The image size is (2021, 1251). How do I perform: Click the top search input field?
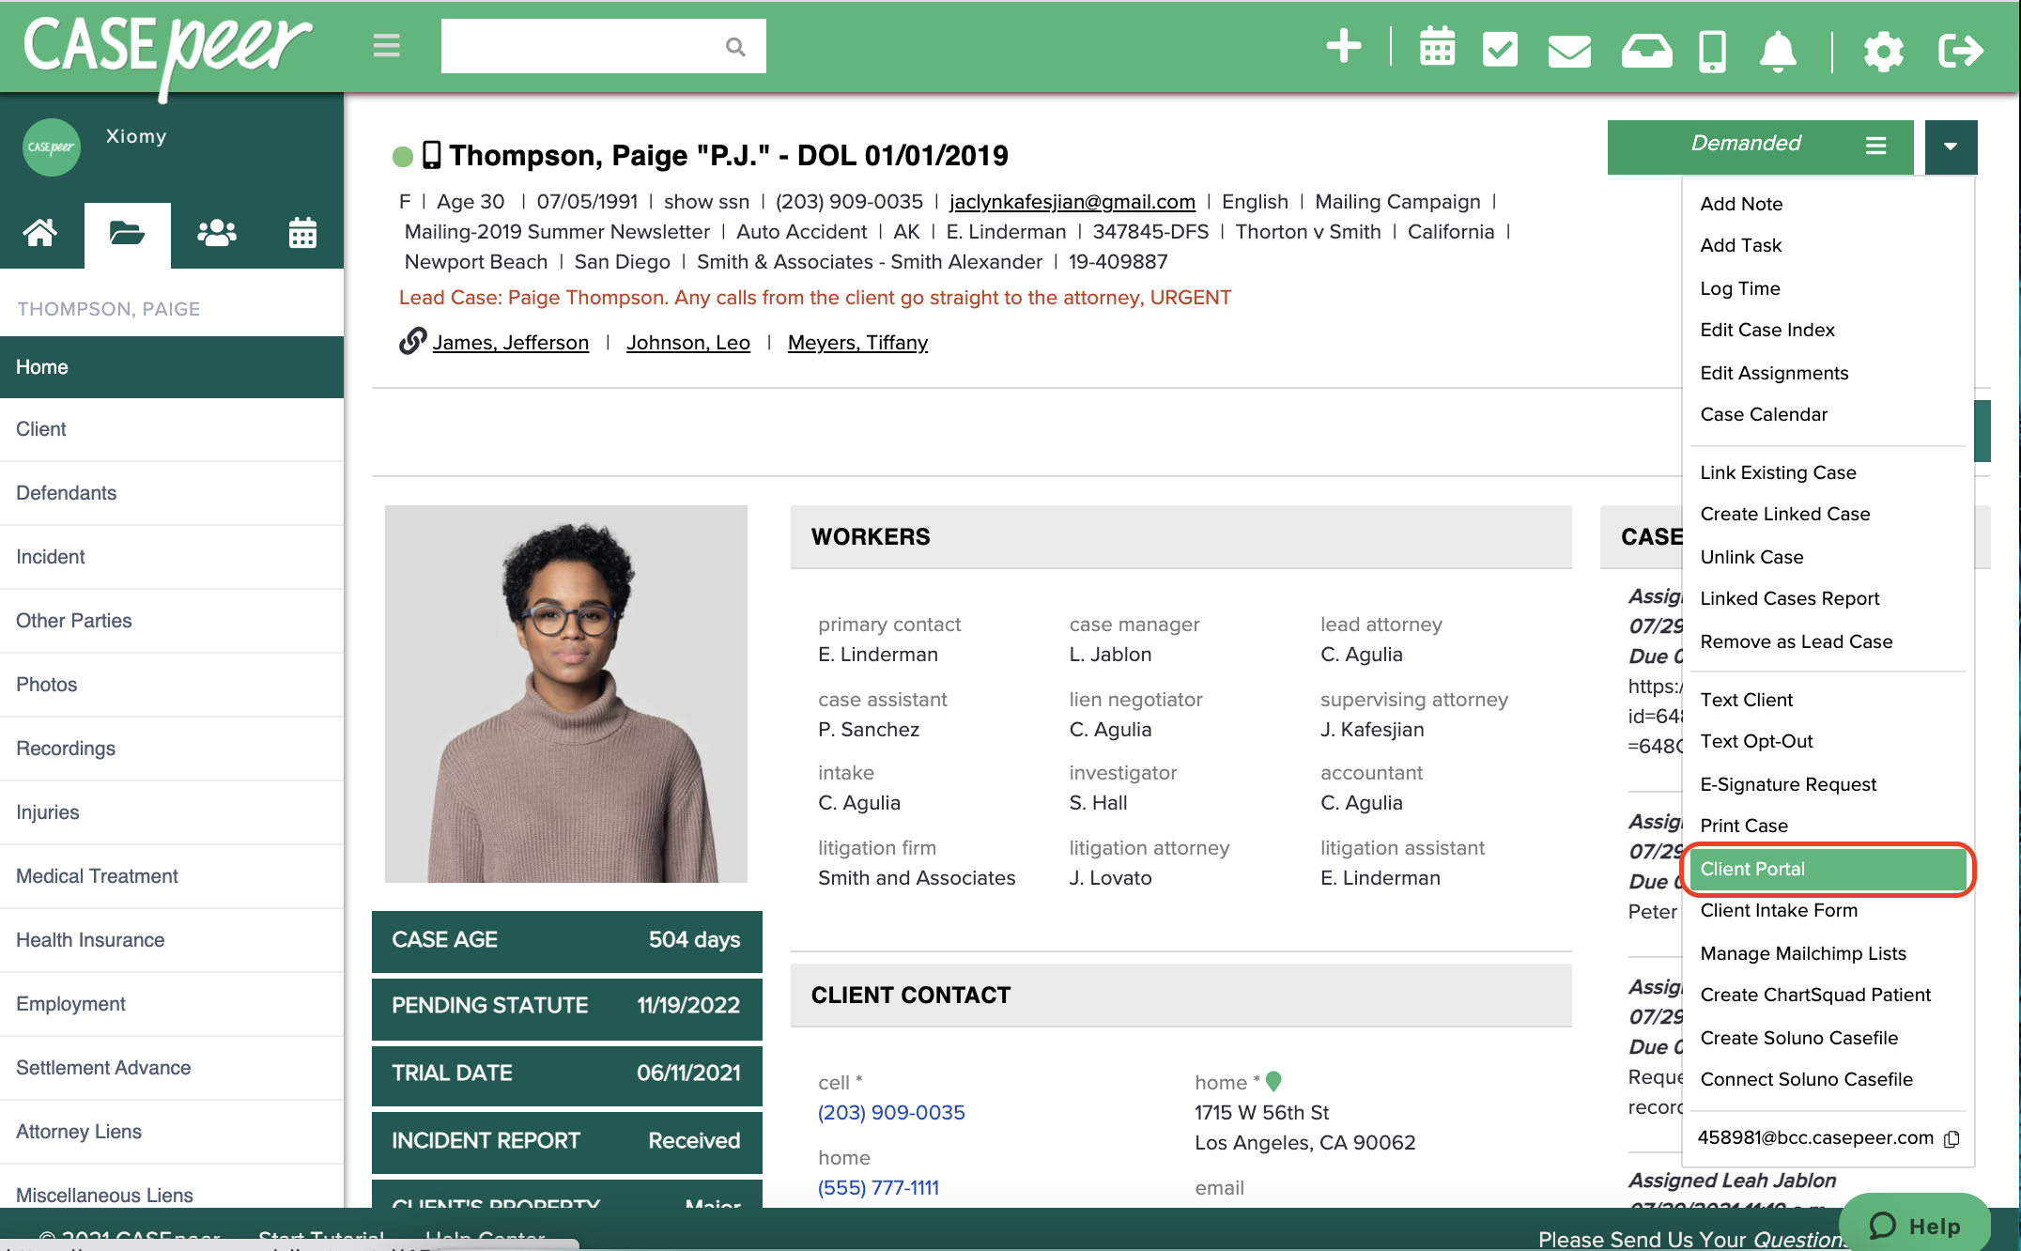point(582,46)
